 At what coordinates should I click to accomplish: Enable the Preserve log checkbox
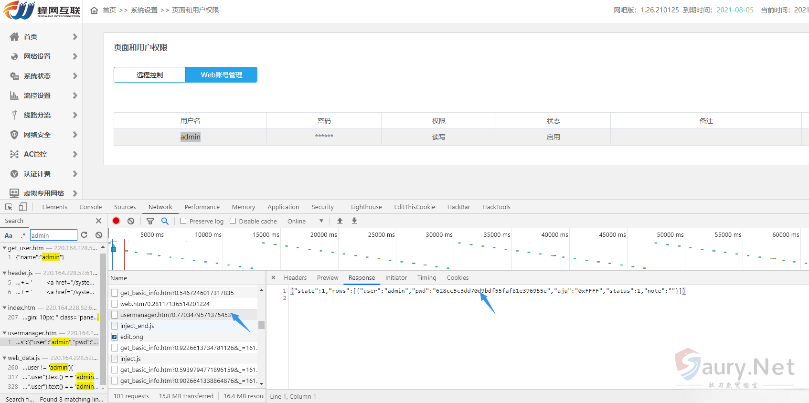(183, 221)
